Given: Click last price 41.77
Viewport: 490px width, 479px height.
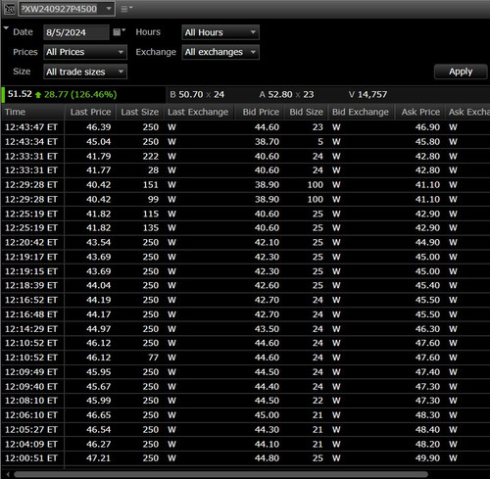Looking at the screenshot, I should 99,170.
